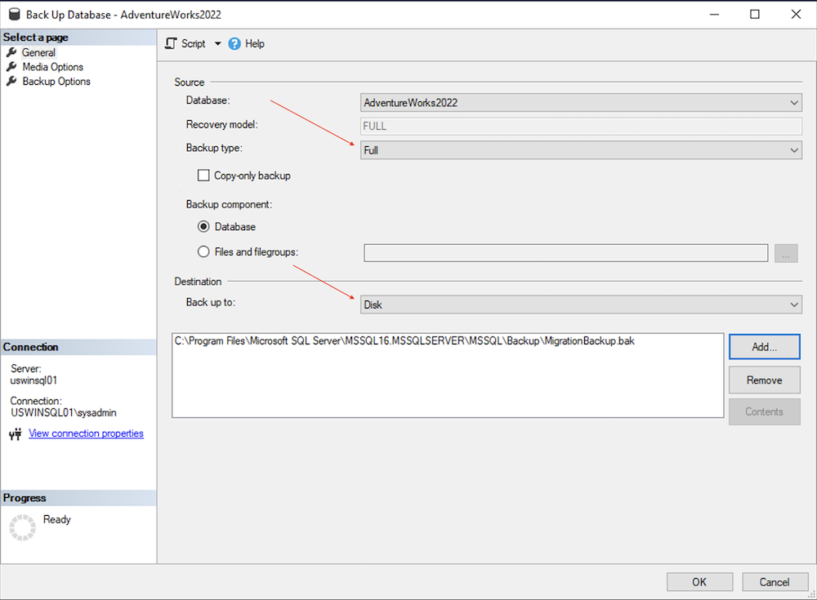This screenshot has height=600, width=817.
Task: Click the Add button for backup destinations
Action: (x=764, y=346)
